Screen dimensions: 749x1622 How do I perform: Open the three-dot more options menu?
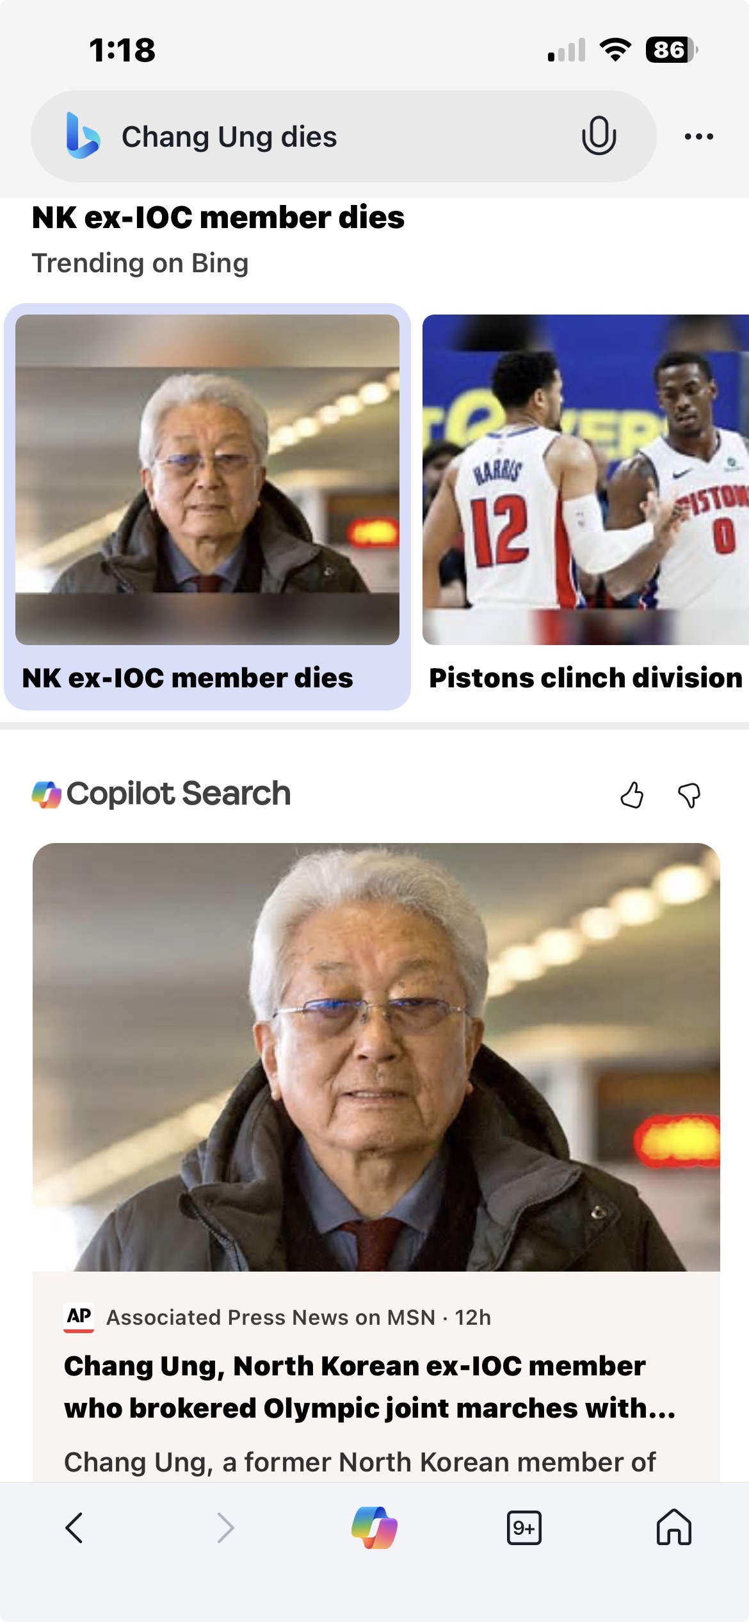point(698,136)
